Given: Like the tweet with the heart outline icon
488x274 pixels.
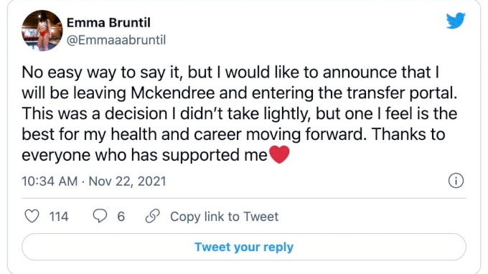Looking at the screenshot, I should pyautogui.click(x=32, y=216).
